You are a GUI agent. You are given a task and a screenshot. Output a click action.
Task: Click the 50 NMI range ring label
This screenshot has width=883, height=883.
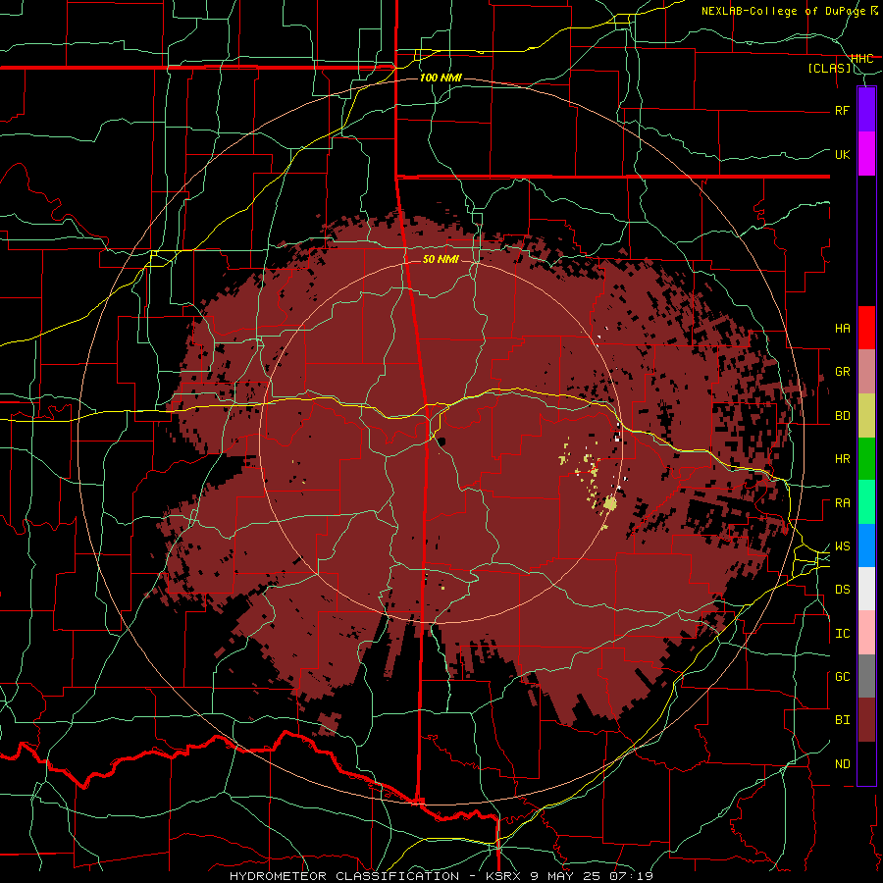(x=441, y=260)
